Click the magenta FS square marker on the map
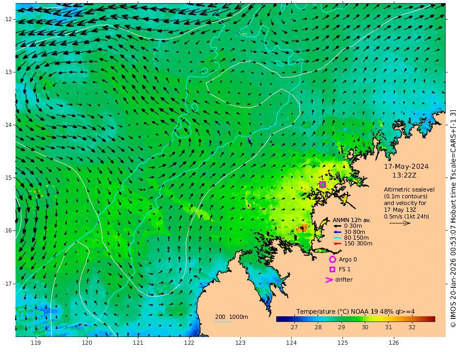The width and height of the screenshot is (456, 352). point(322,184)
